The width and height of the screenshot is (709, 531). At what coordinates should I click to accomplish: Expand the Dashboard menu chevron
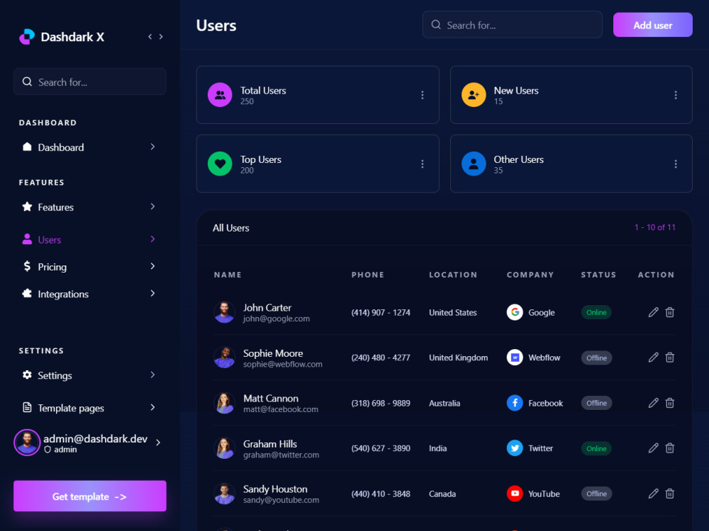click(x=152, y=147)
